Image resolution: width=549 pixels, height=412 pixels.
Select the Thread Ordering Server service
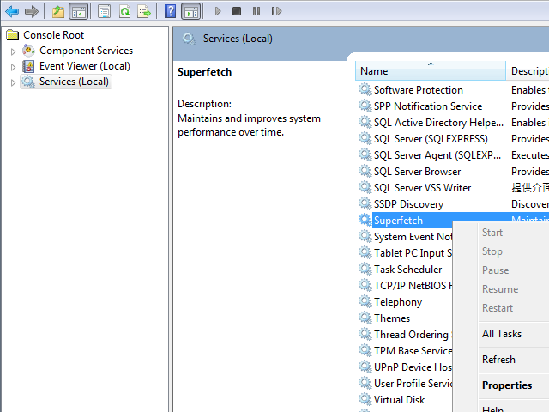click(x=413, y=334)
